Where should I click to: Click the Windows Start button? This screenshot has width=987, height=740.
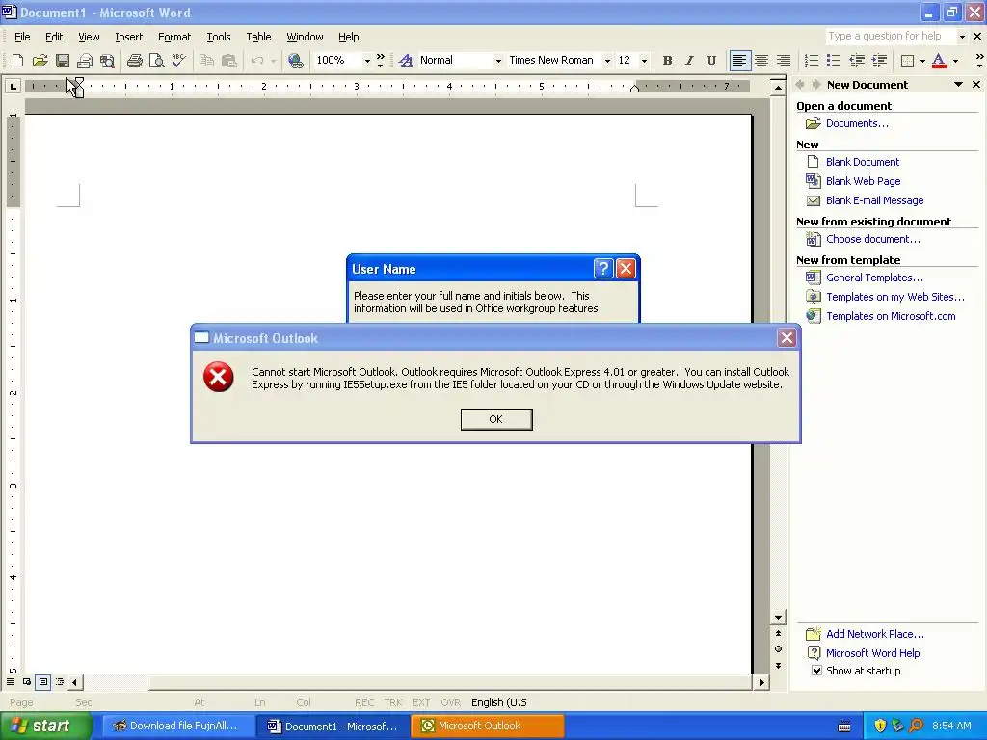(46, 726)
